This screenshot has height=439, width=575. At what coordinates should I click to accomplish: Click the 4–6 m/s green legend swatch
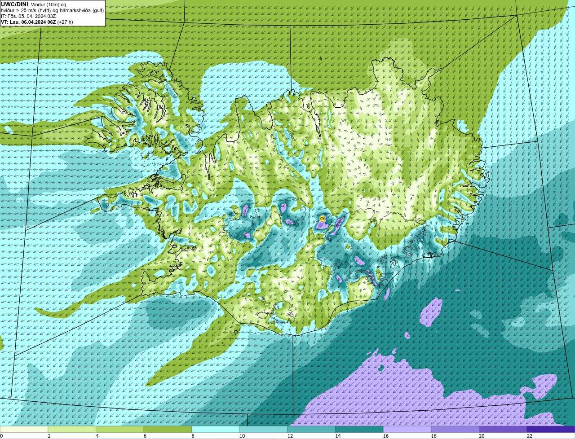point(120,429)
